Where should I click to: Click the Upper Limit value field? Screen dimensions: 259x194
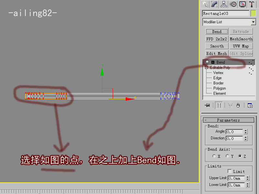[236, 178]
